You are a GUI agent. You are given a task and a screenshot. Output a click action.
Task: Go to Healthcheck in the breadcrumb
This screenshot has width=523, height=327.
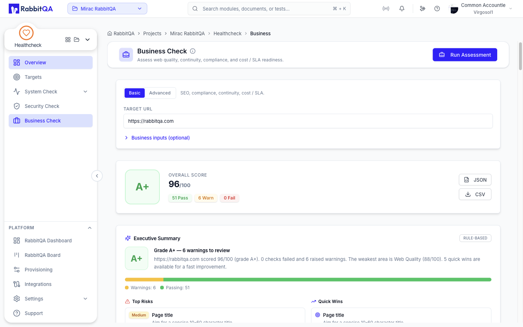pyautogui.click(x=227, y=33)
